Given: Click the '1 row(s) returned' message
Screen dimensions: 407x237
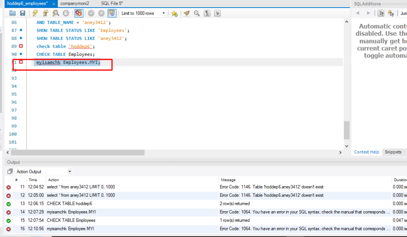Looking at the screenshot, I should tap(235, 220).
